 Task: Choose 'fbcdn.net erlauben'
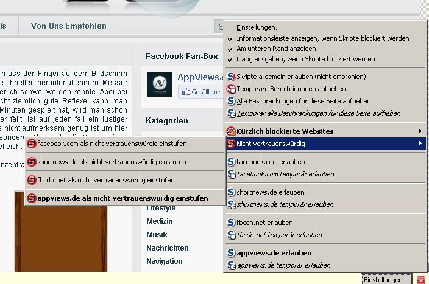click(325, 223)
